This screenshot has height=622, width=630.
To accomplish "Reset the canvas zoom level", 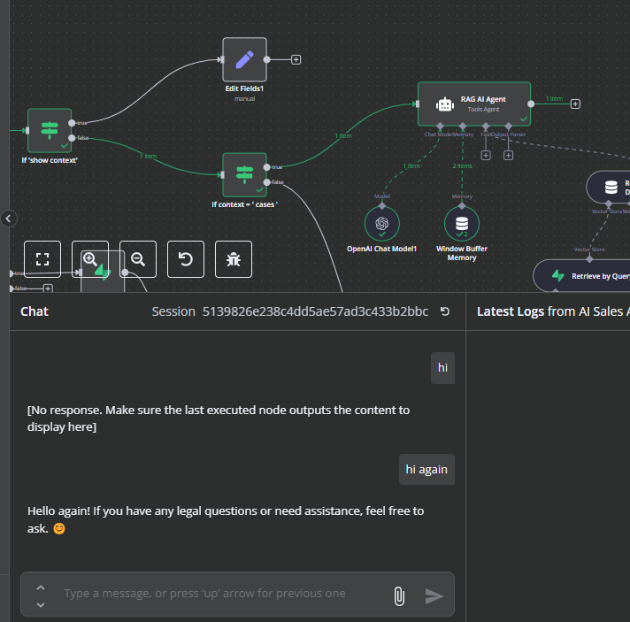I will pyautogui.click(x=186, y=259).
